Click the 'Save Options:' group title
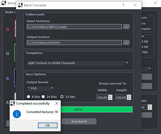The width and height of the screenshot is (161, 134). (x=36, y=74)
